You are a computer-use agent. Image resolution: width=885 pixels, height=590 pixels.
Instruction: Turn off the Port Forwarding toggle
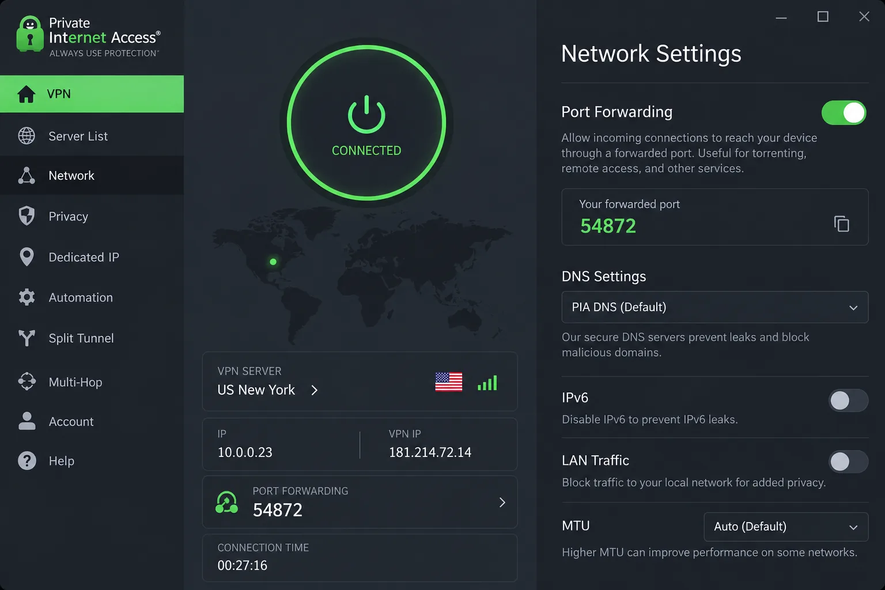coord(844,113)
